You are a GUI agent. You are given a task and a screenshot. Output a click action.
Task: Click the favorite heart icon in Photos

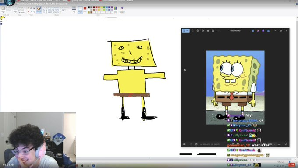pos(191,144)
